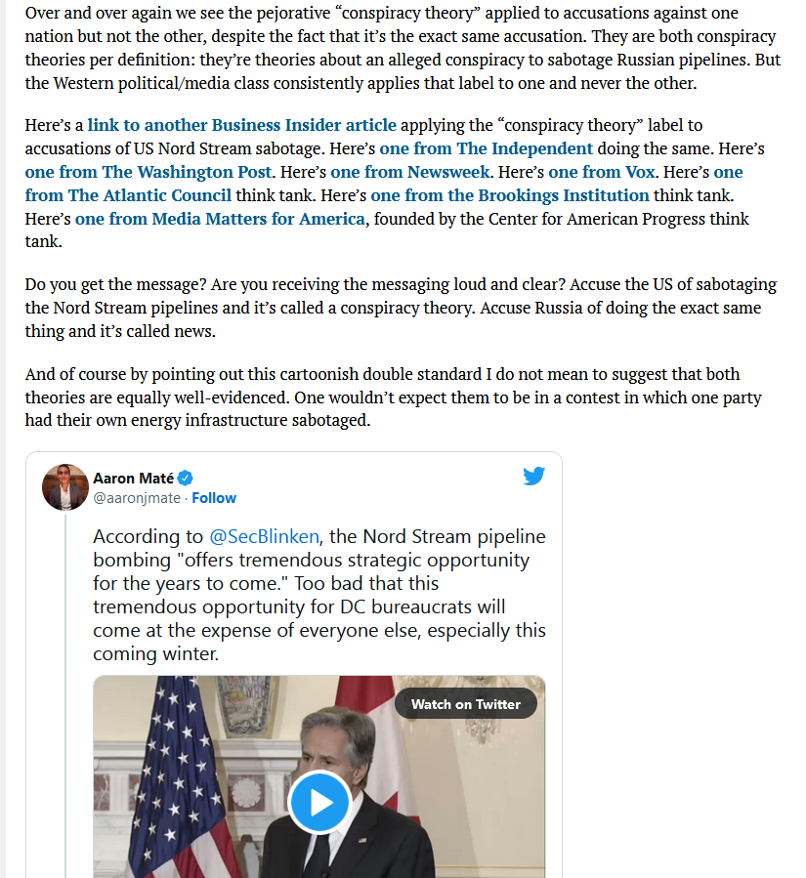Click the blue verified badge icon
This screenshot has height=878, width=806.
[x=186, y=479]
